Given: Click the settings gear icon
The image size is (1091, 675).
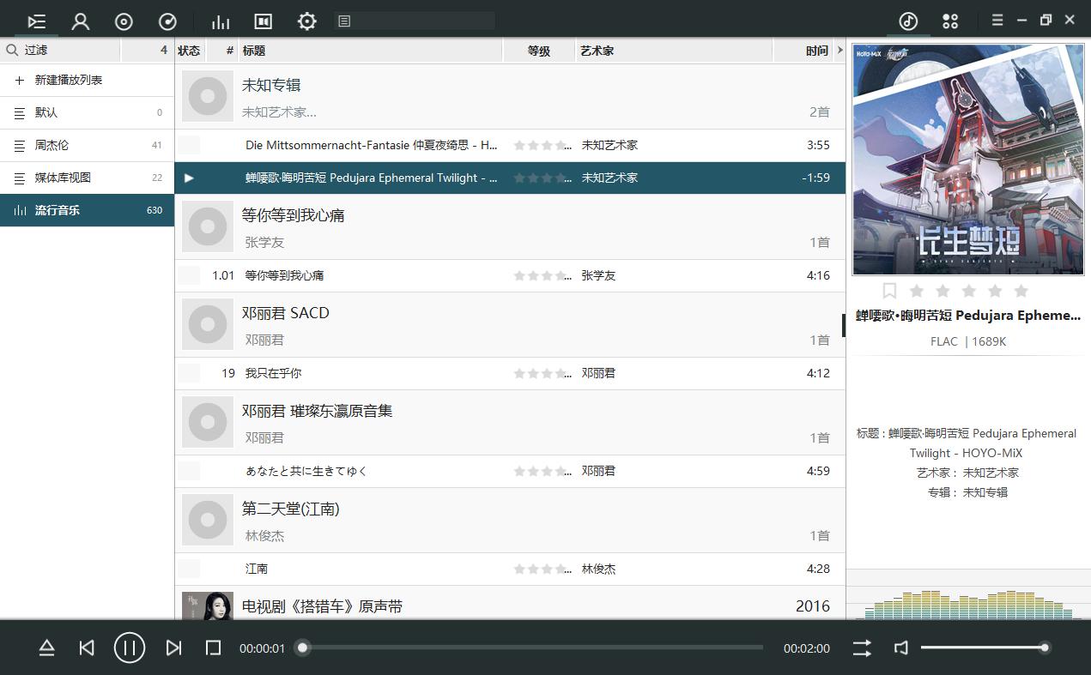Looking at the screenshot, I should (306, 21).
